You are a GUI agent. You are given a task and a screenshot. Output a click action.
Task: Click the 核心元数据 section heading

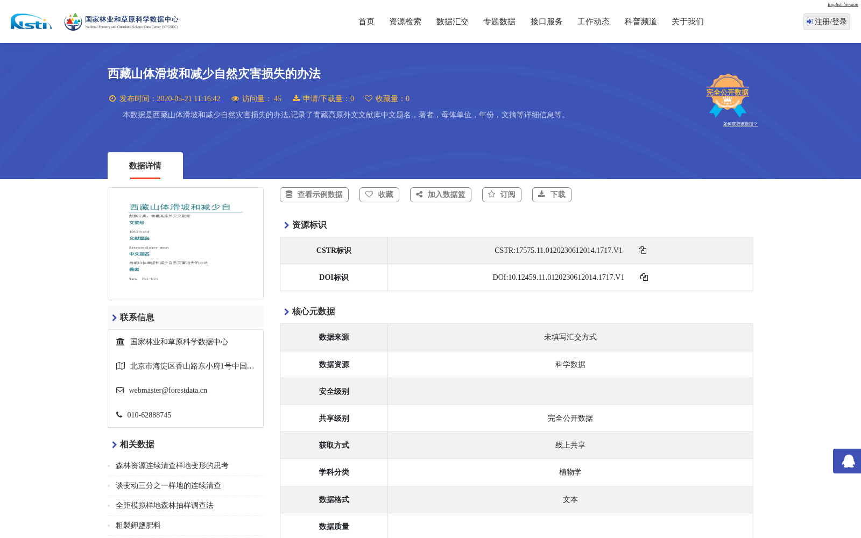pyautogui.click(x=314, y=312)
